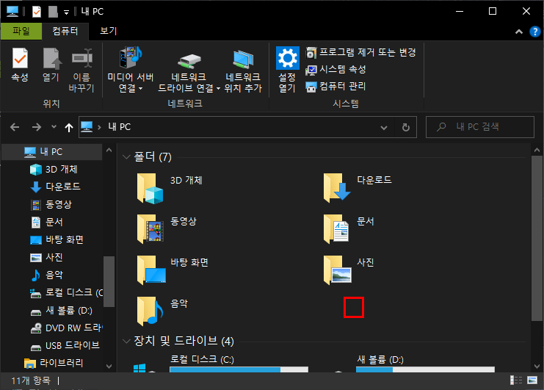Switch to the 파일 tab
The image size is (544, 390).
click(21, 32)
